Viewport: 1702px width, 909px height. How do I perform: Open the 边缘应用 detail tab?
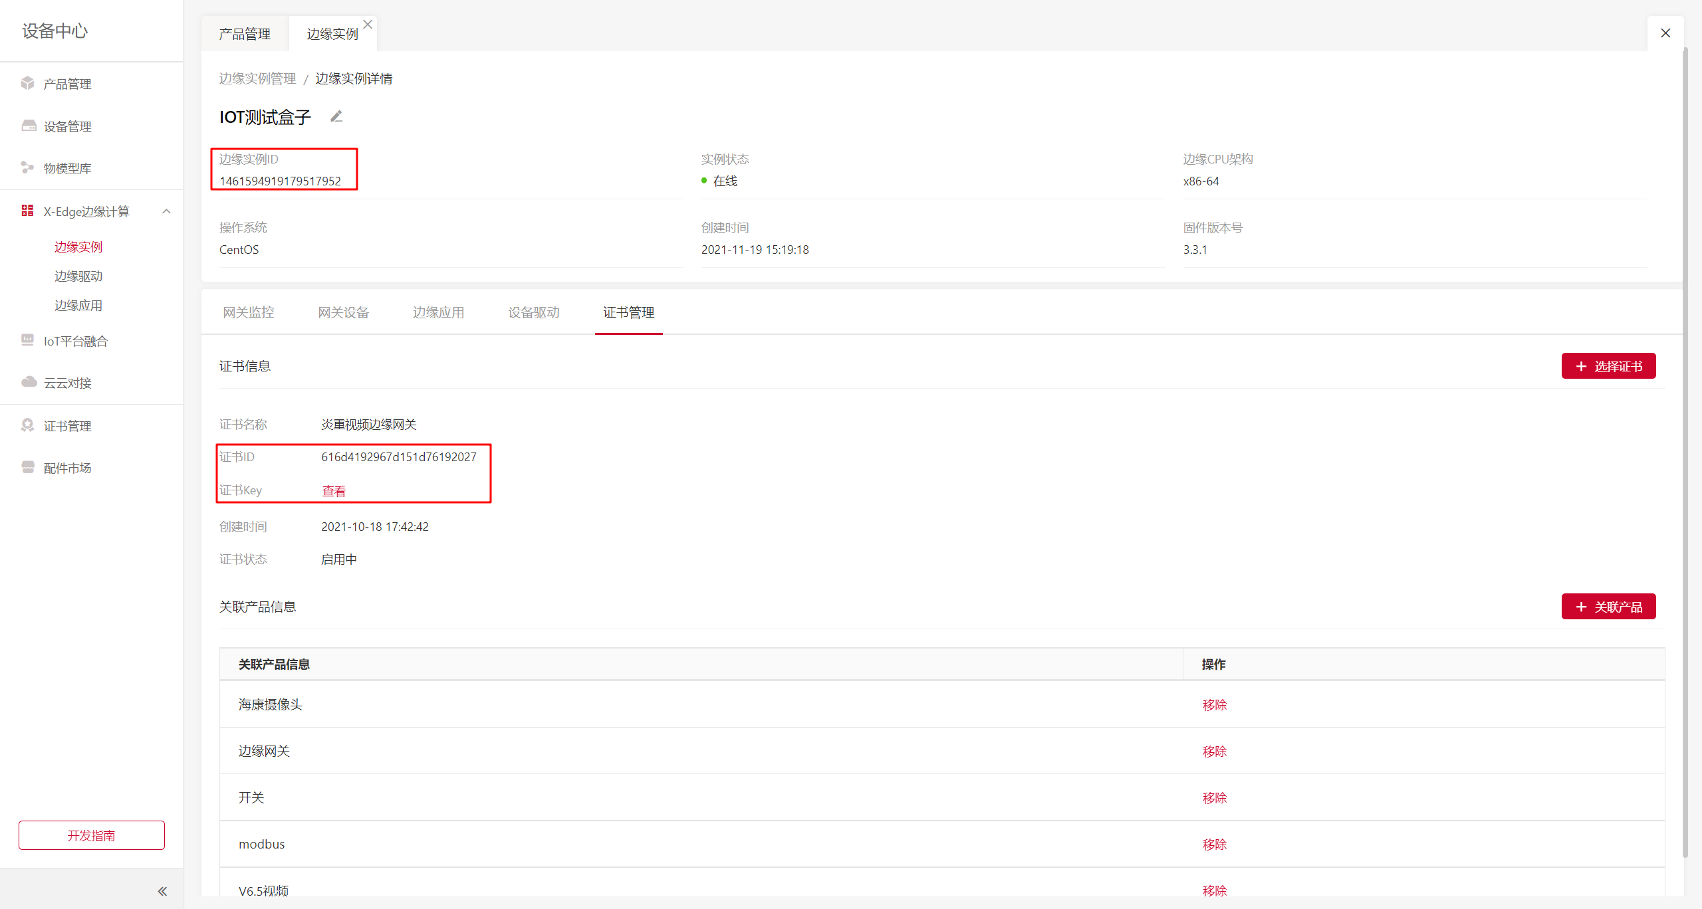pos(438,312)
